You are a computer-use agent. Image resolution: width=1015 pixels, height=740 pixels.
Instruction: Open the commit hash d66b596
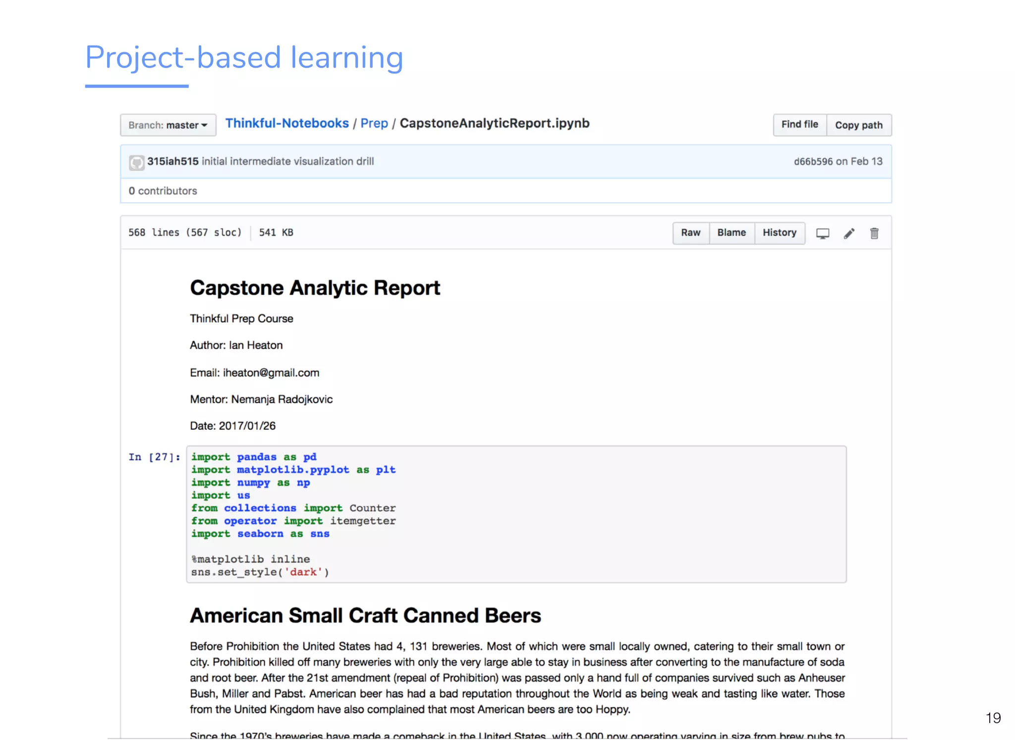point(813,161)
